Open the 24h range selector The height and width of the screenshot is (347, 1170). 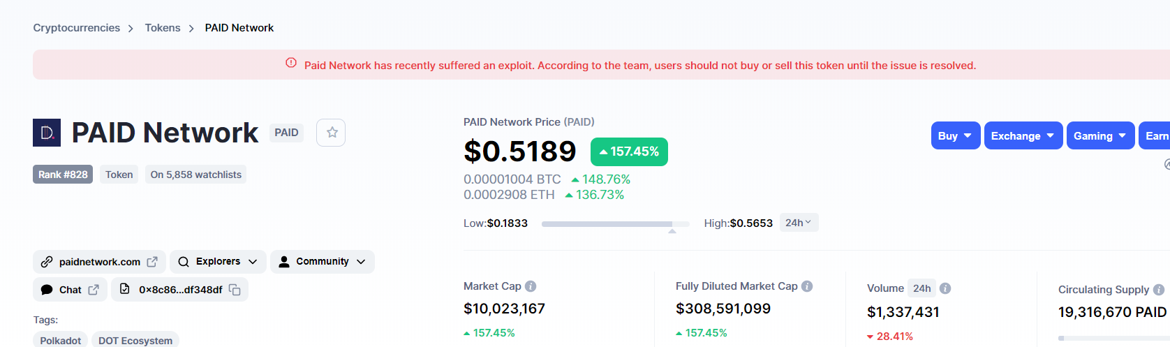click(x=799, y=223)
